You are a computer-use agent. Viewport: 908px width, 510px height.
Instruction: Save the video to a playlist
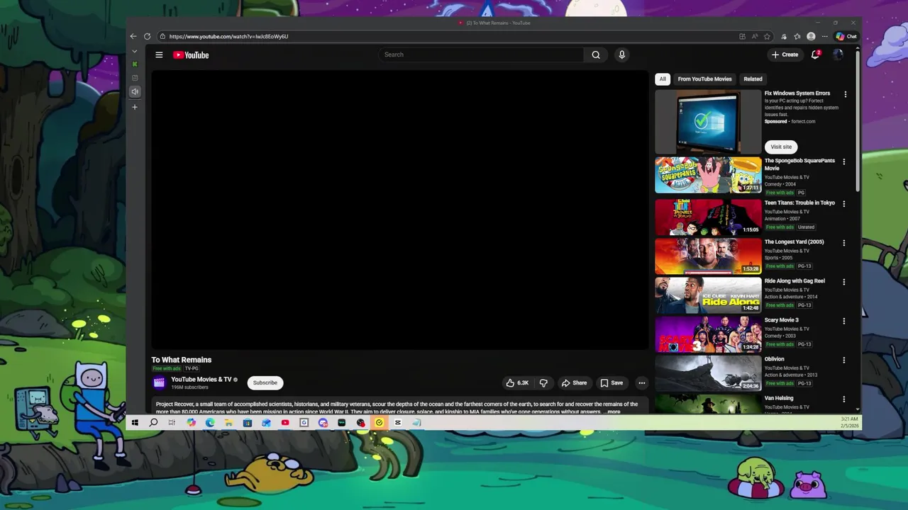point(611,382)
